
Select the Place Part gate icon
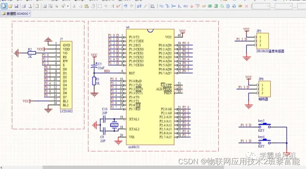tap(204, 6)
